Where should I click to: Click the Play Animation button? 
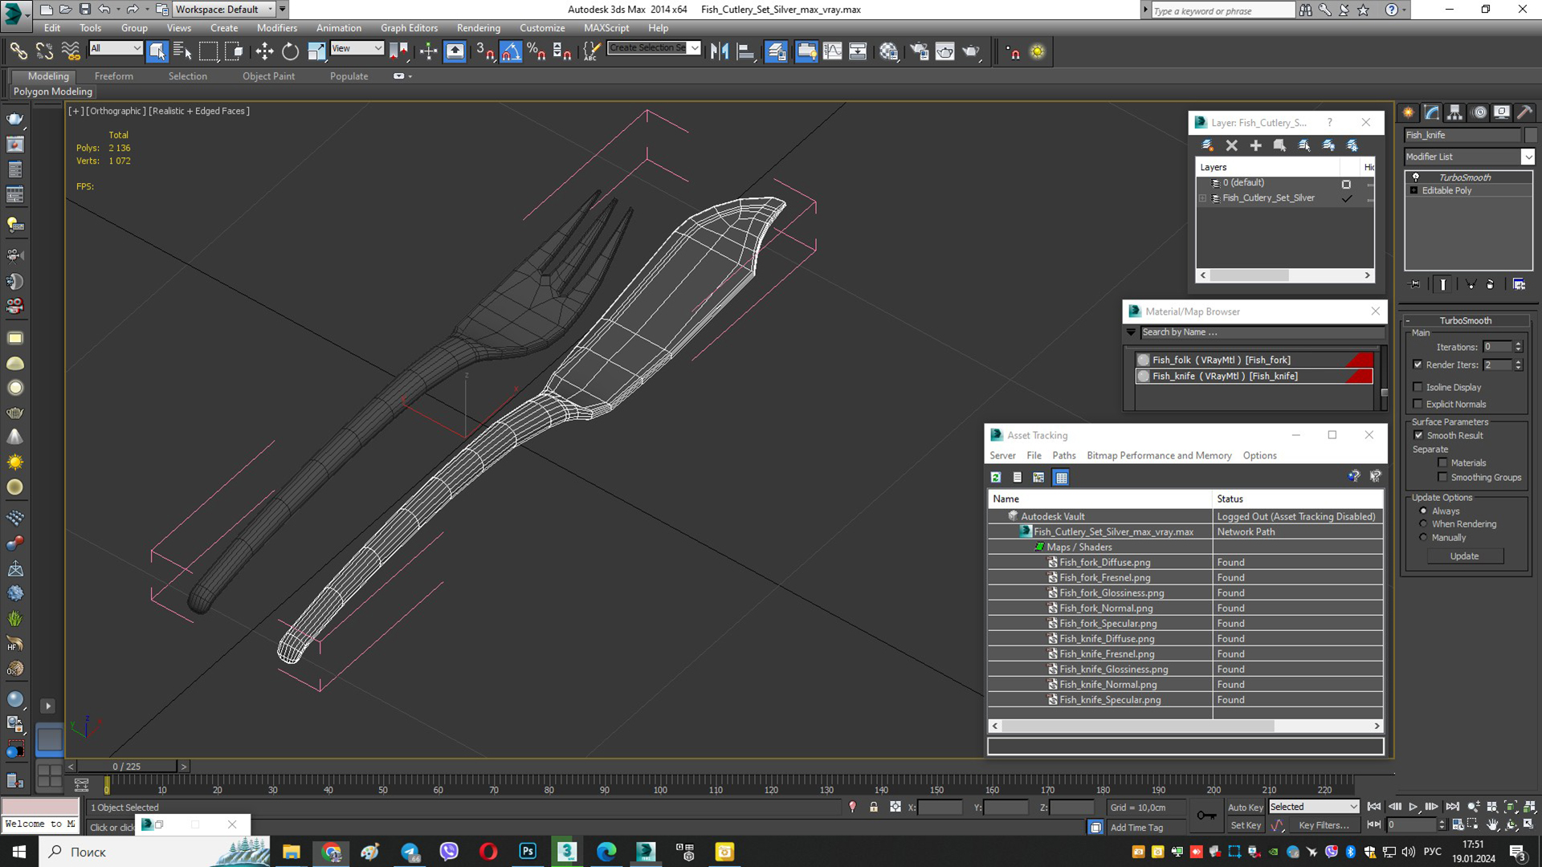pos(1413,807)
